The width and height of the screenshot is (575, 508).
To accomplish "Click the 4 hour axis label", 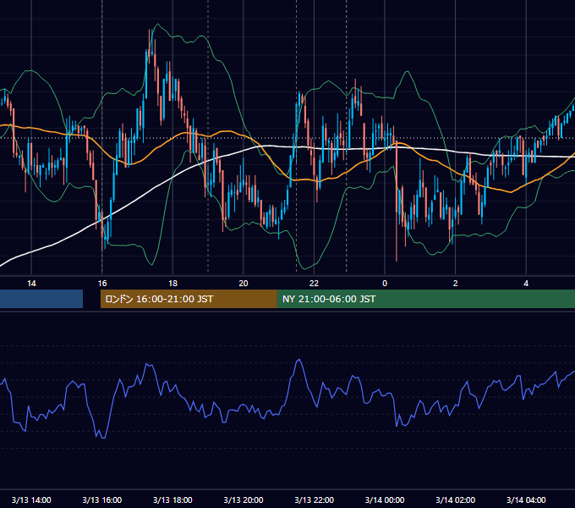I will [526, 284].
